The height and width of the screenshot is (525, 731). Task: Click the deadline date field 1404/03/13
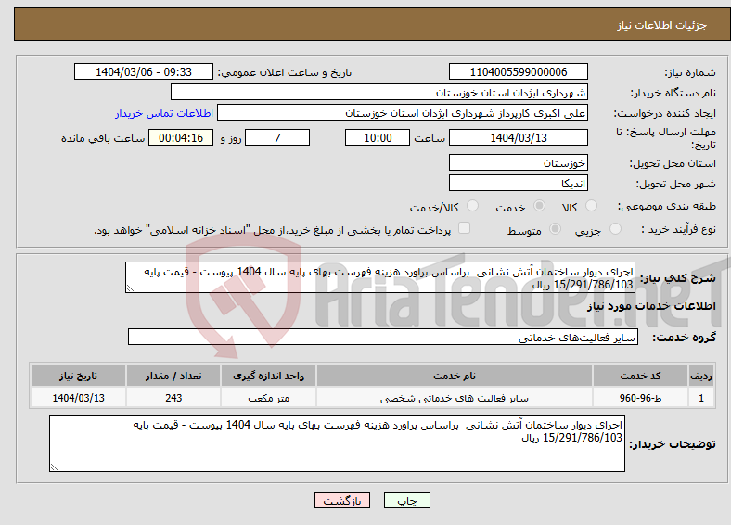(518, 137)
